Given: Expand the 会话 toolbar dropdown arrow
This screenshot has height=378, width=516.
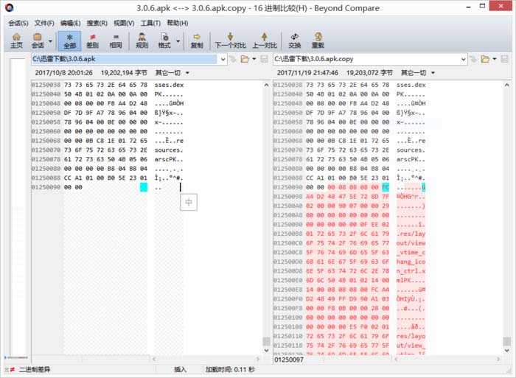Looking at the screenshot, I should tap(50, 41).
